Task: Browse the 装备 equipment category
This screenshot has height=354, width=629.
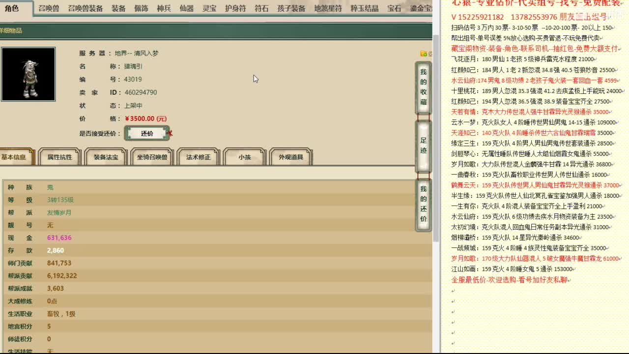Action: click(x=118, y=8)
